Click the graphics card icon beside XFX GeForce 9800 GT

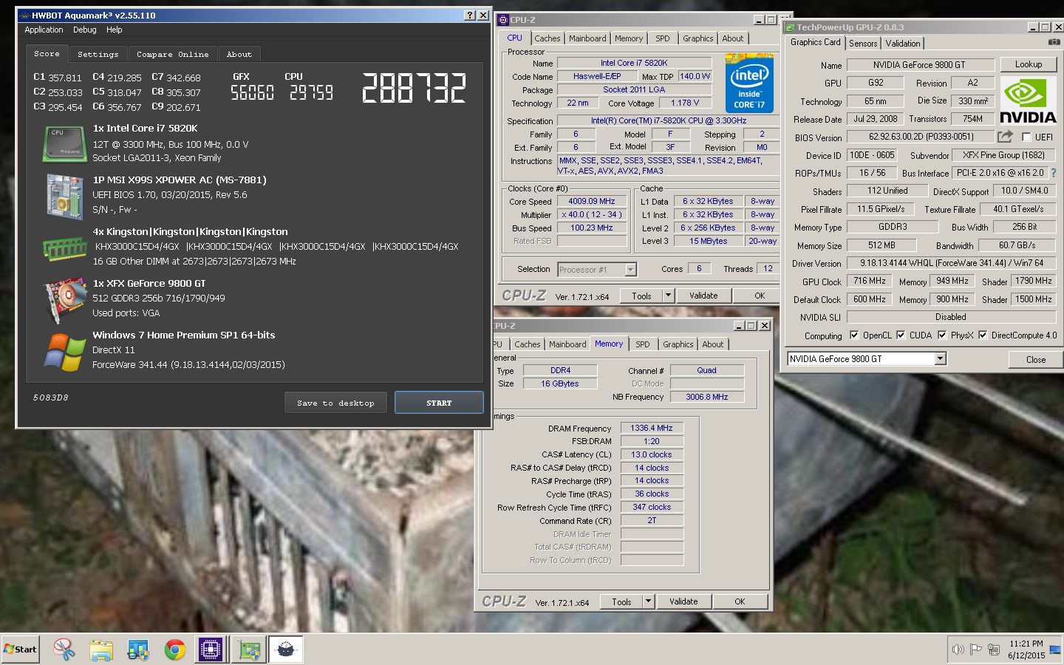(64, 299)
